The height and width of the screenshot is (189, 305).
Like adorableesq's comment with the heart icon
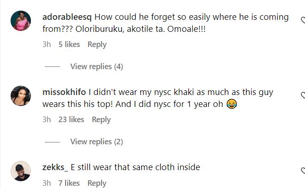(303, 20)
